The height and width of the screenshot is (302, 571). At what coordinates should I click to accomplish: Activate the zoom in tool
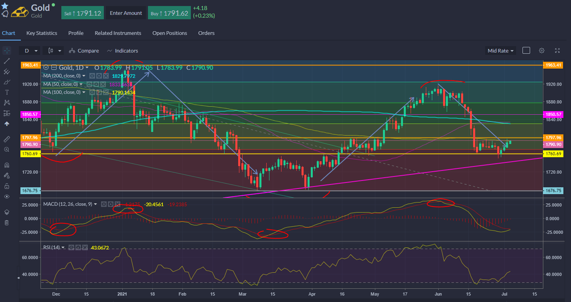tap(6, 150)
